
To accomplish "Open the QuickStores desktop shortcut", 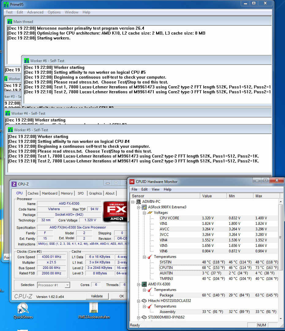I will (23, 311).
